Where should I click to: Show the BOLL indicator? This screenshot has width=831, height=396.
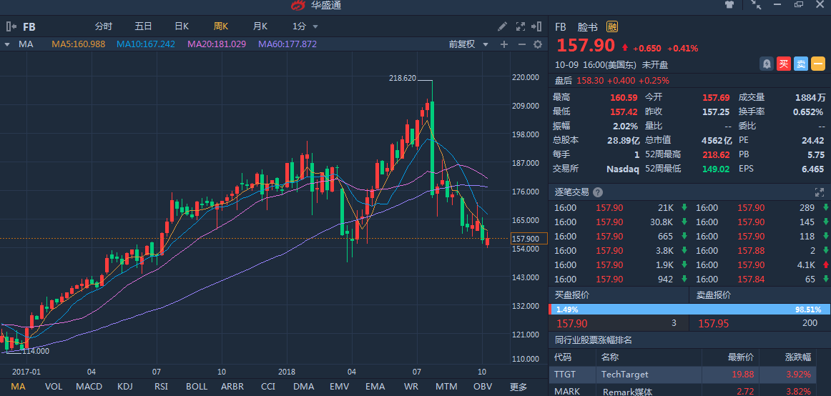pyautogui.click(x=197, y=387)
